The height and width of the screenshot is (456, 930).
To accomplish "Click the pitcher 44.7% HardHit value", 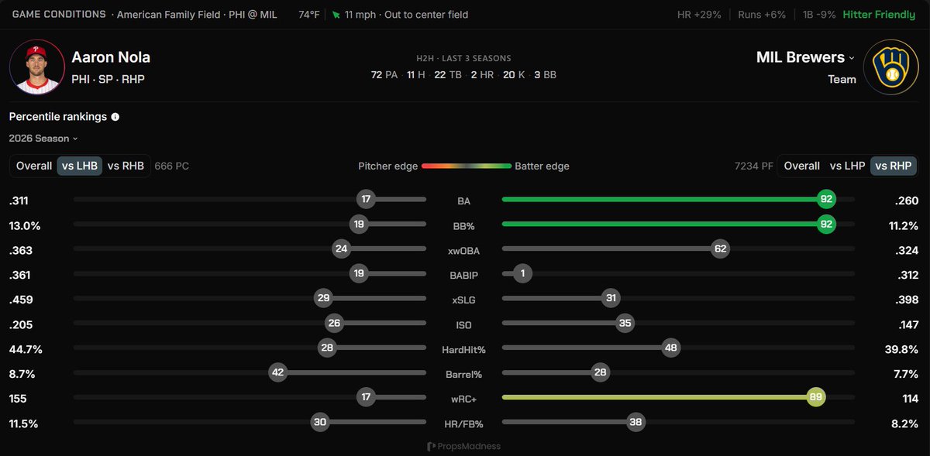I will point(26,349).
